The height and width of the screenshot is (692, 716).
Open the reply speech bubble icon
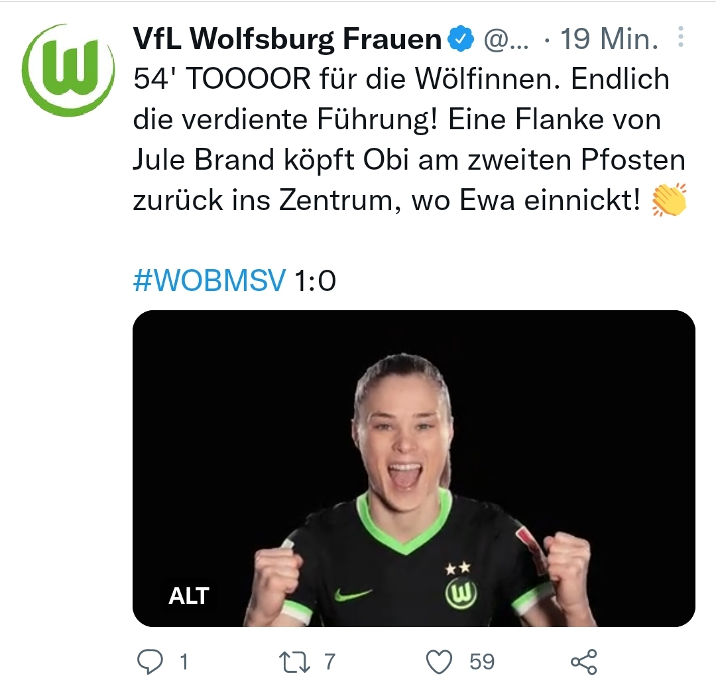pos(150,662)
